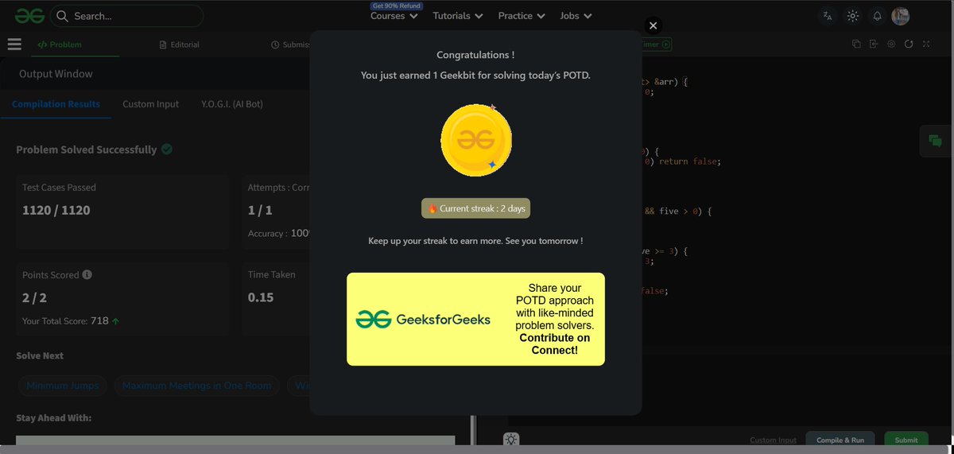The height and width of the screenshot is (454, 954).
Task: Click Problem Solved Successfully heading
Action: pyautogui.click(x=87, y=149)
